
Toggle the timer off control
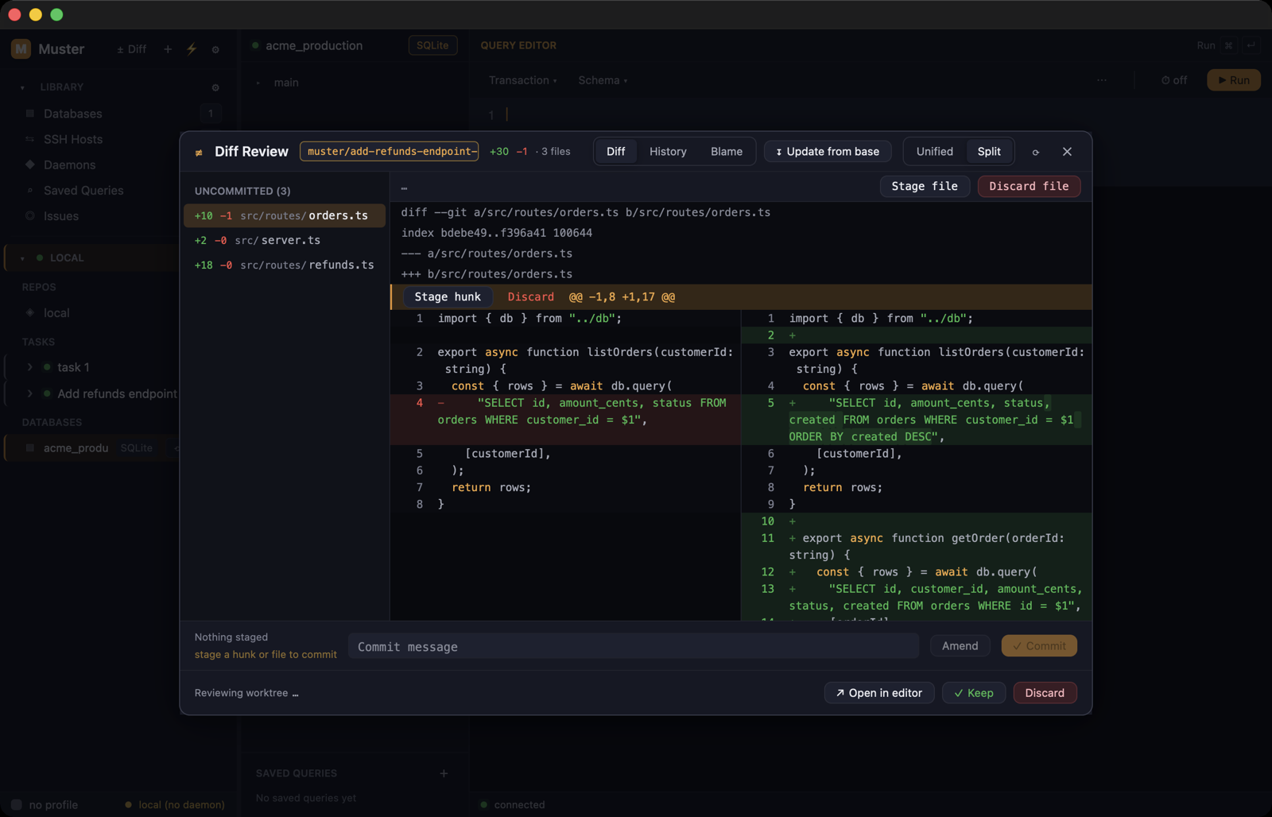click(x=1174, y=80)
